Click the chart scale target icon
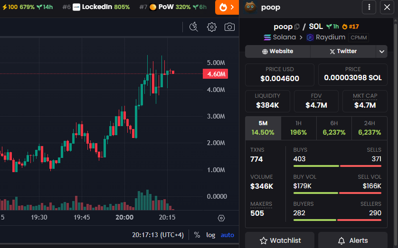This screenshot has width=398, height=248. 221,218
